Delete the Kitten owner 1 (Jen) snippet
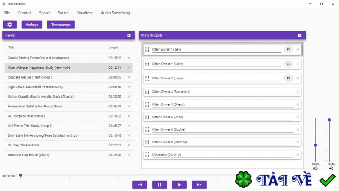 pos(297,50)
